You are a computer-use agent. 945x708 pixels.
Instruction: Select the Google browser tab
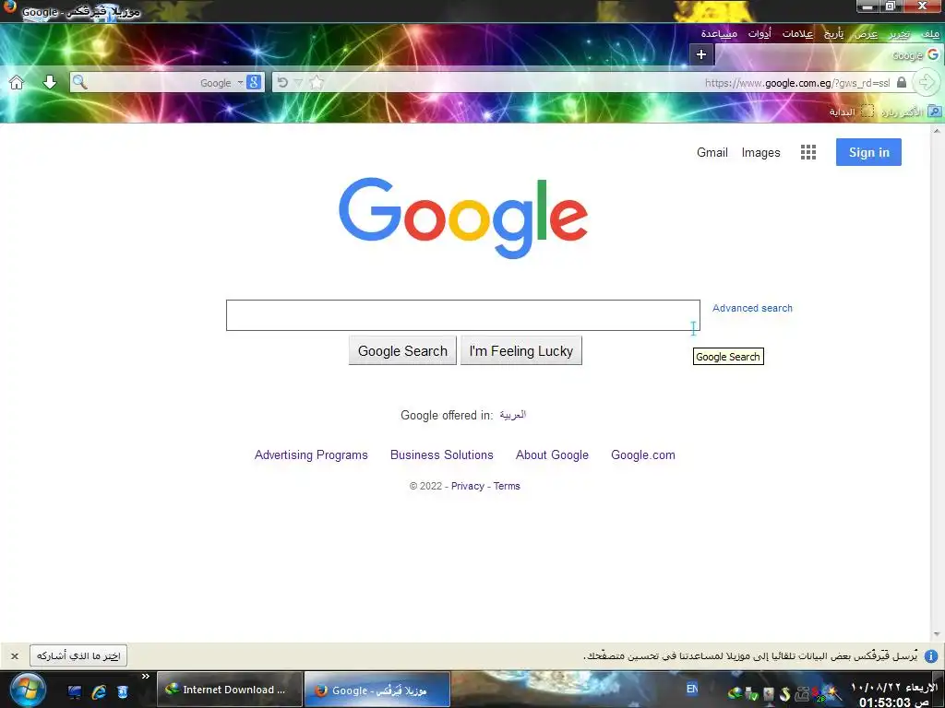(829, 54)
